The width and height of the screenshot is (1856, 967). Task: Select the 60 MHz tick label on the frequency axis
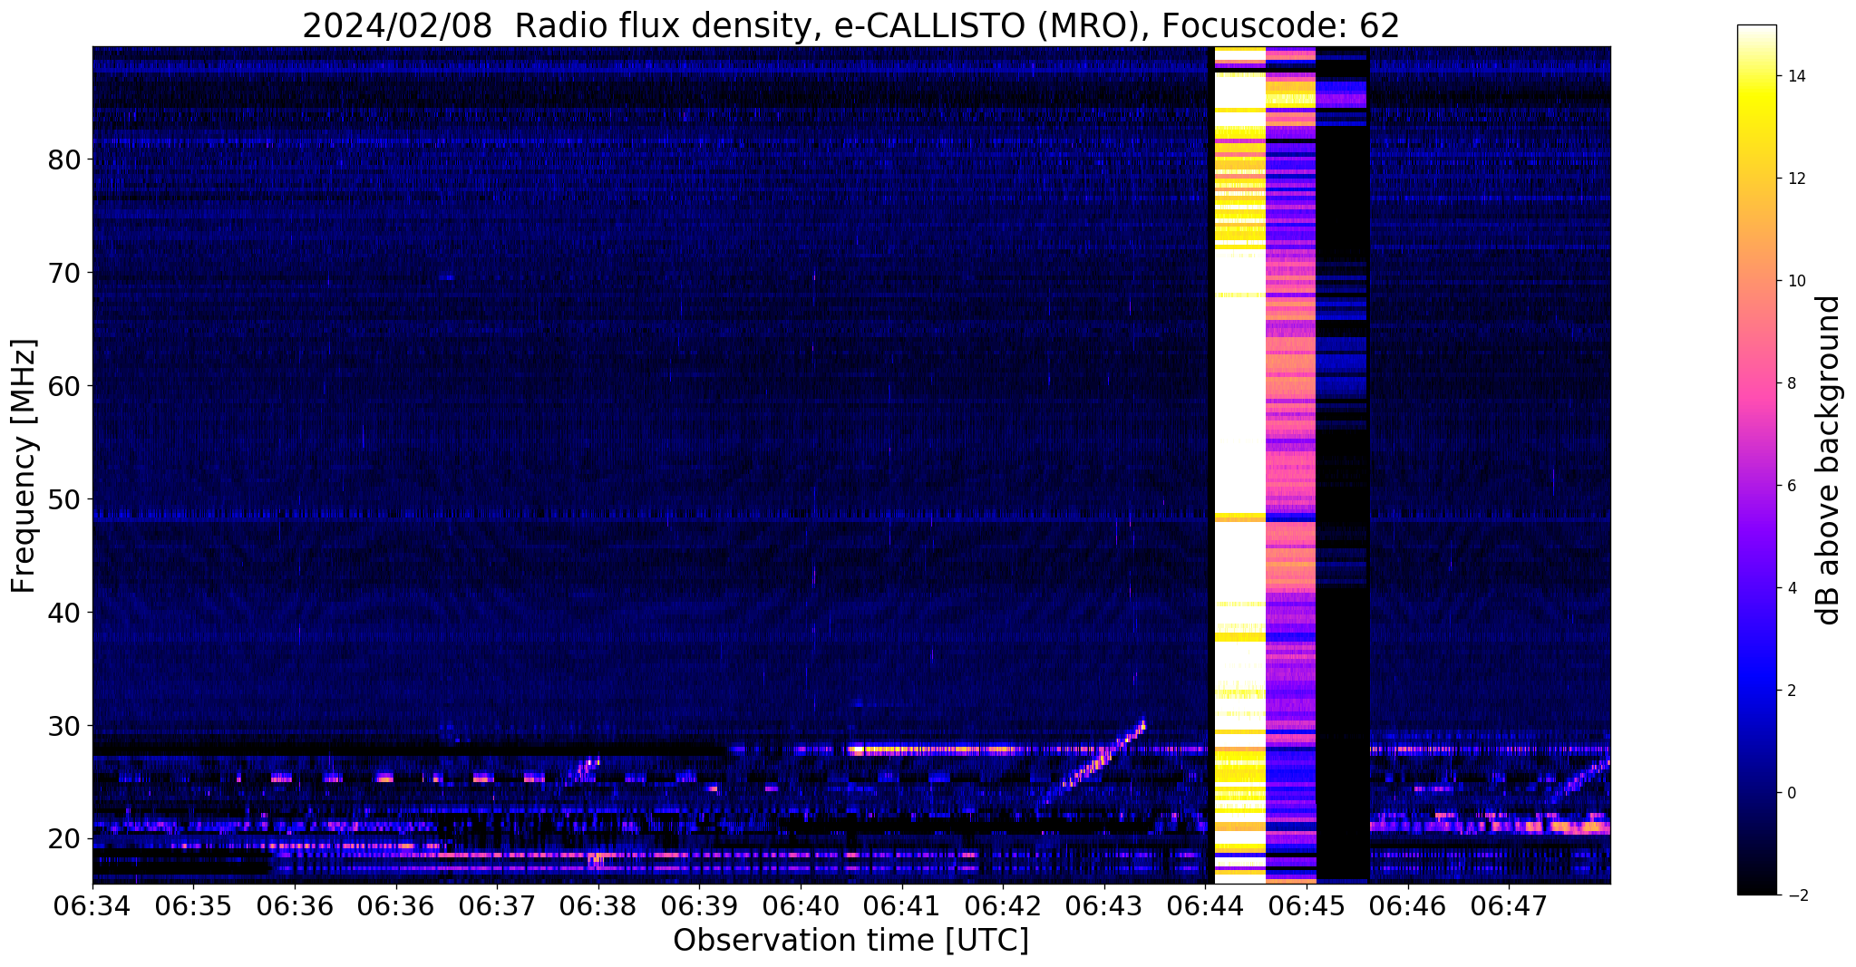pyautogui.click(x=64, y=386)
